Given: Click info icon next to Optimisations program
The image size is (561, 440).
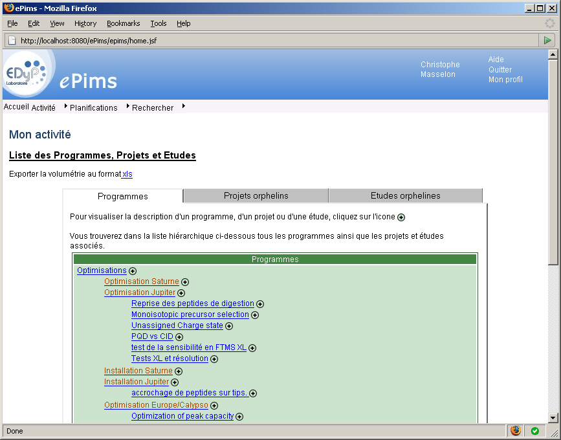Looking at the screenshot, I should (x=132, y=270).
